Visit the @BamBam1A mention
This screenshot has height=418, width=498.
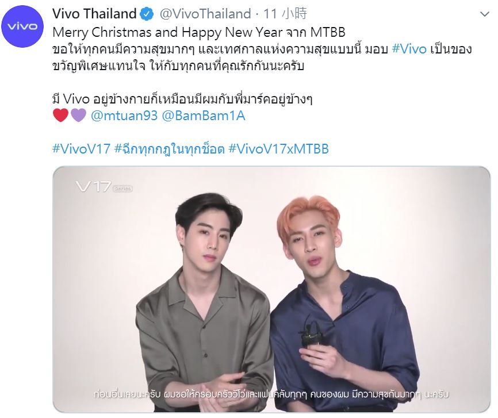point(204,116)
